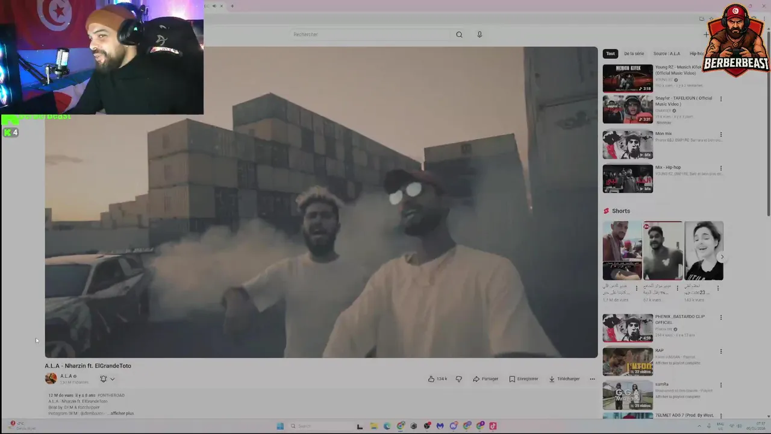The image size is (771, 434).
Task: Open the third Shorts thumbnail with woman
Action: click(x=704, y=251)
